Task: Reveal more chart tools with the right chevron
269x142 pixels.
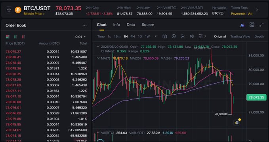Action: click(x=205, y=36)
